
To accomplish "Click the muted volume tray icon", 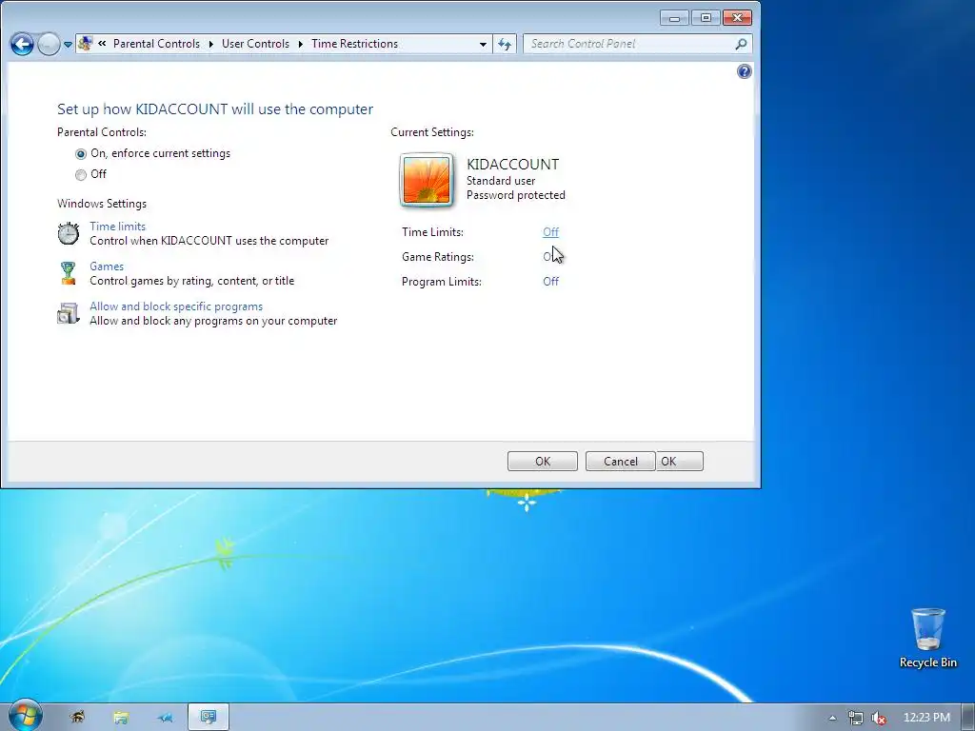I will point(879,718).
